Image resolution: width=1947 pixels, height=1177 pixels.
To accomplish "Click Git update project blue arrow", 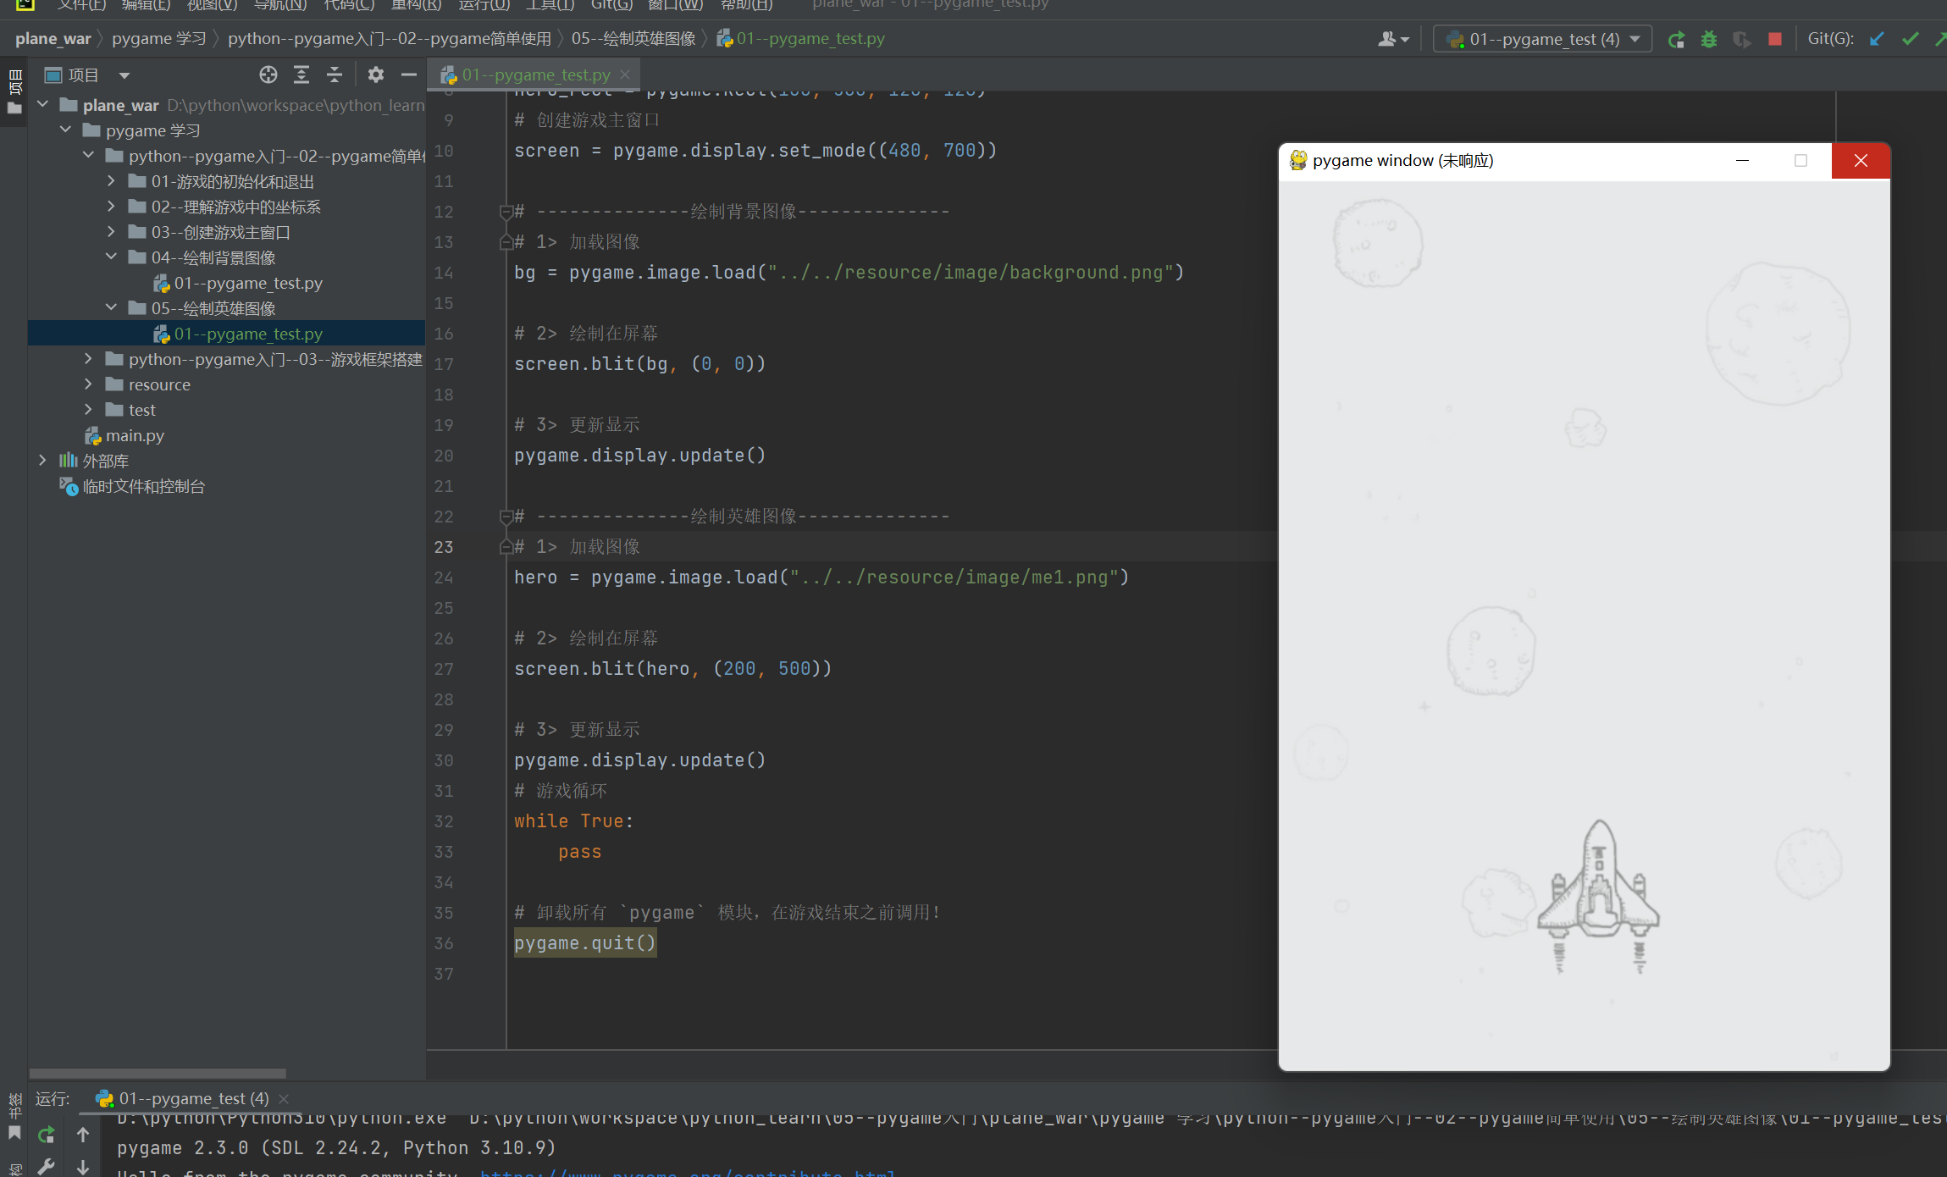I will coord(1877,39).
